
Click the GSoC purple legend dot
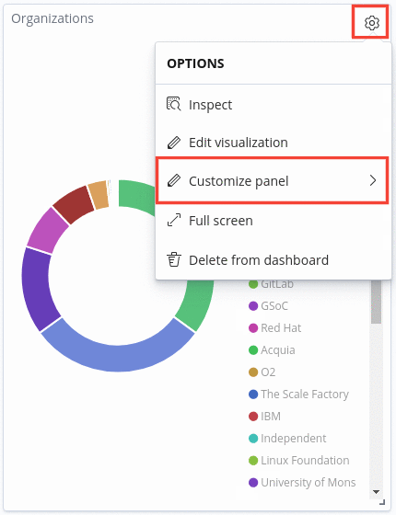(253, 306)
